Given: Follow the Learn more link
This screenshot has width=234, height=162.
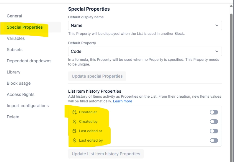Looking at the screenshot, I should [122, 101].
